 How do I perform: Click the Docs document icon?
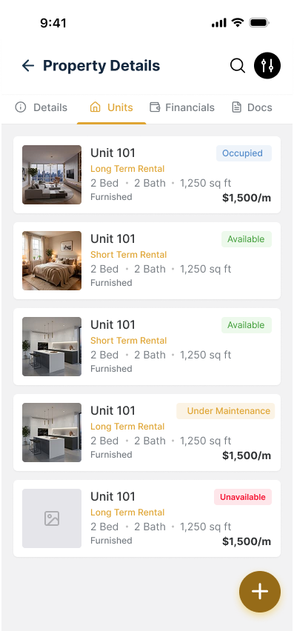coord(237,107)
